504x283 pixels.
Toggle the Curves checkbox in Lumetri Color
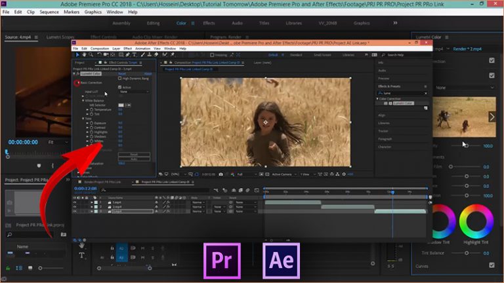point(492,265)
